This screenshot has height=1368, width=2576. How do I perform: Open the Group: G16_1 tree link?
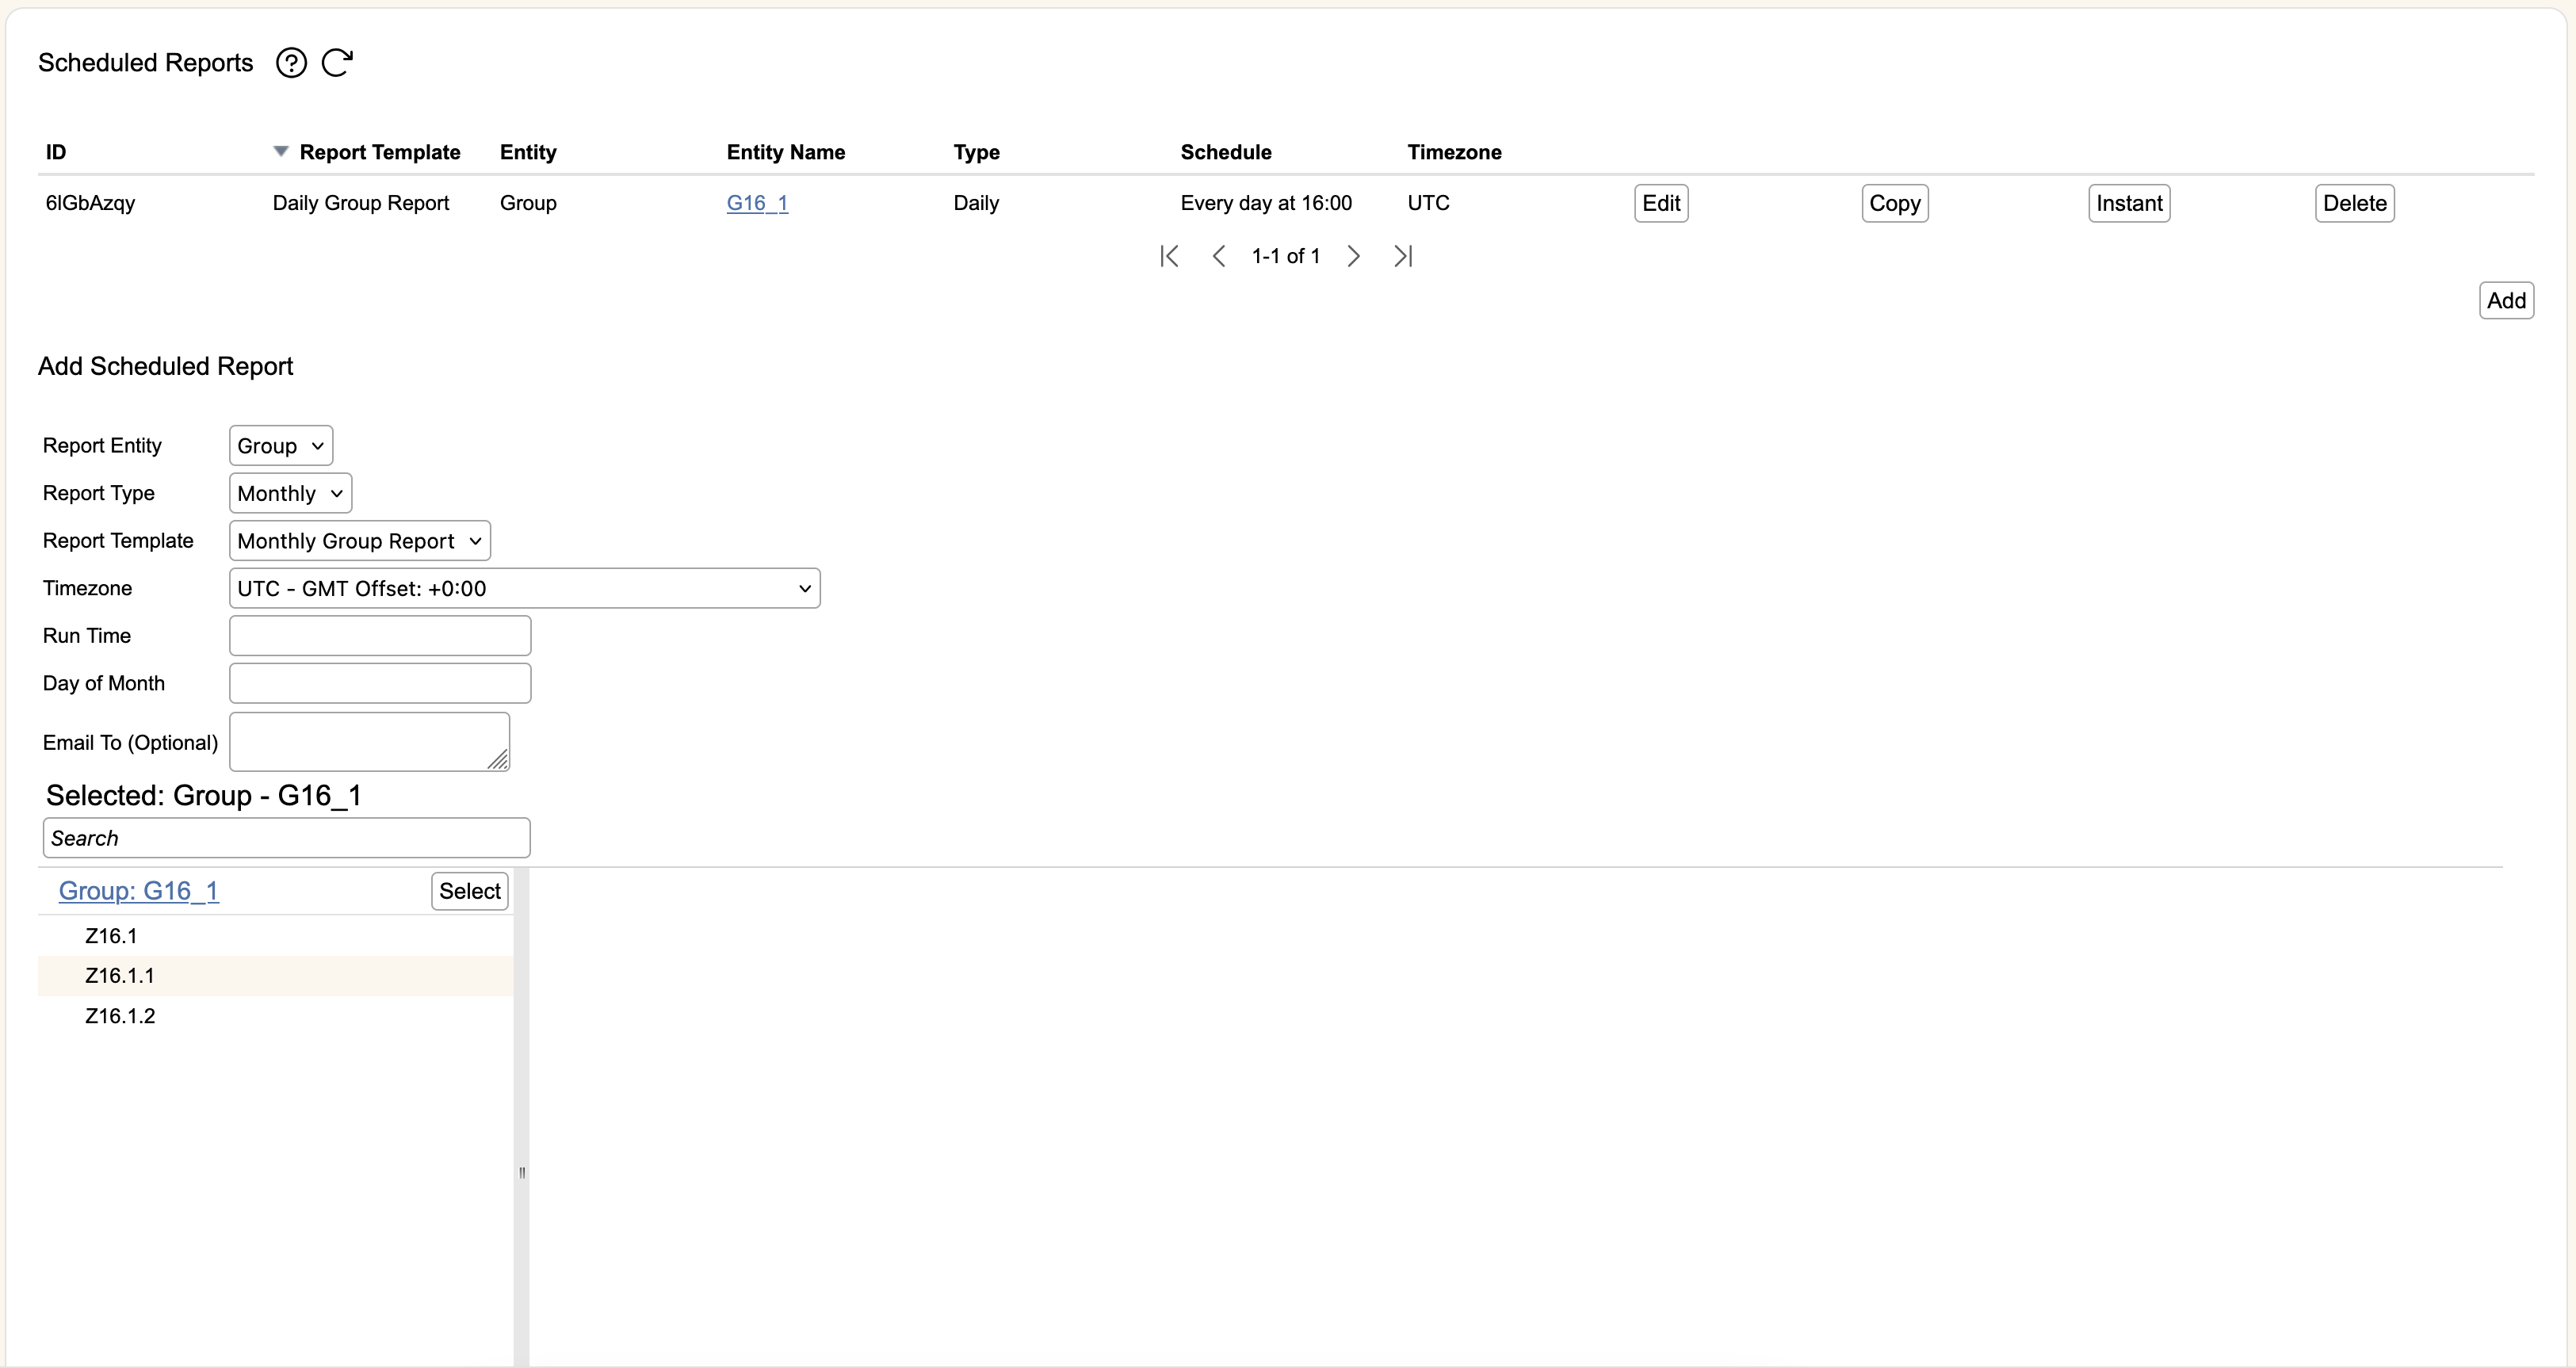139,891
